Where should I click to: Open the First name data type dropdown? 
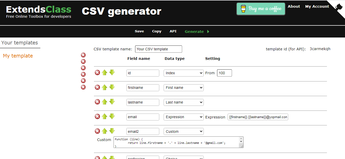[184, 88]
